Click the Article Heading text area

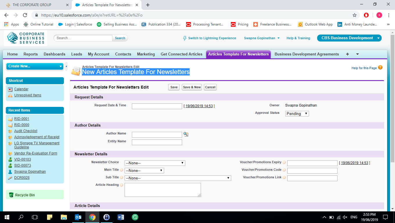tap(163, 190)
